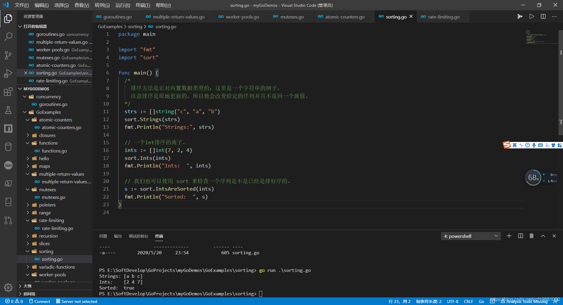Open the Manage gear settings menu
563x305 pixels.
pyautogui.click(x=8, y=287)
